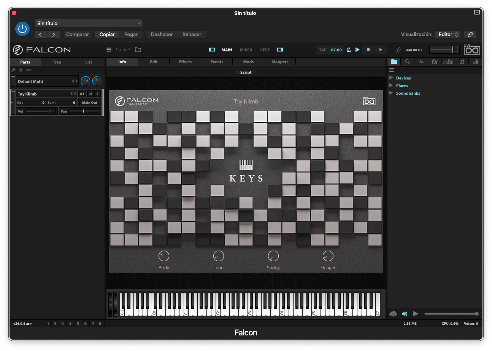Click the redo arrow in Falcon toolbar
The width and height of the screenshot is (492, 351).
point(127,50)
